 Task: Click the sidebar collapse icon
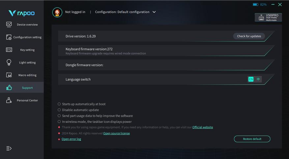point(9,149)
